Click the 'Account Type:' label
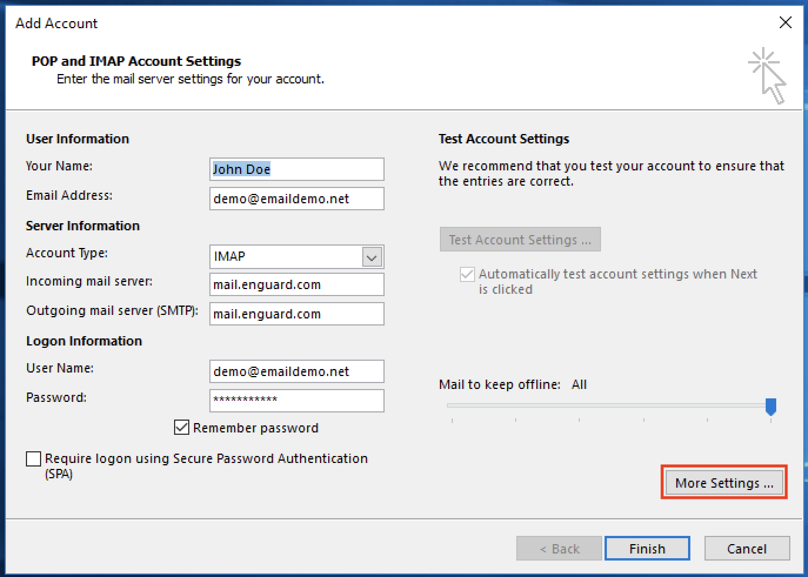Screen dimensions: 808x577 (x=67, y=253)
